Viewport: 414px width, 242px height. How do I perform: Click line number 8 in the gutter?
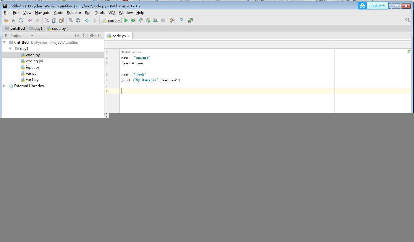[x=107, y=91]
